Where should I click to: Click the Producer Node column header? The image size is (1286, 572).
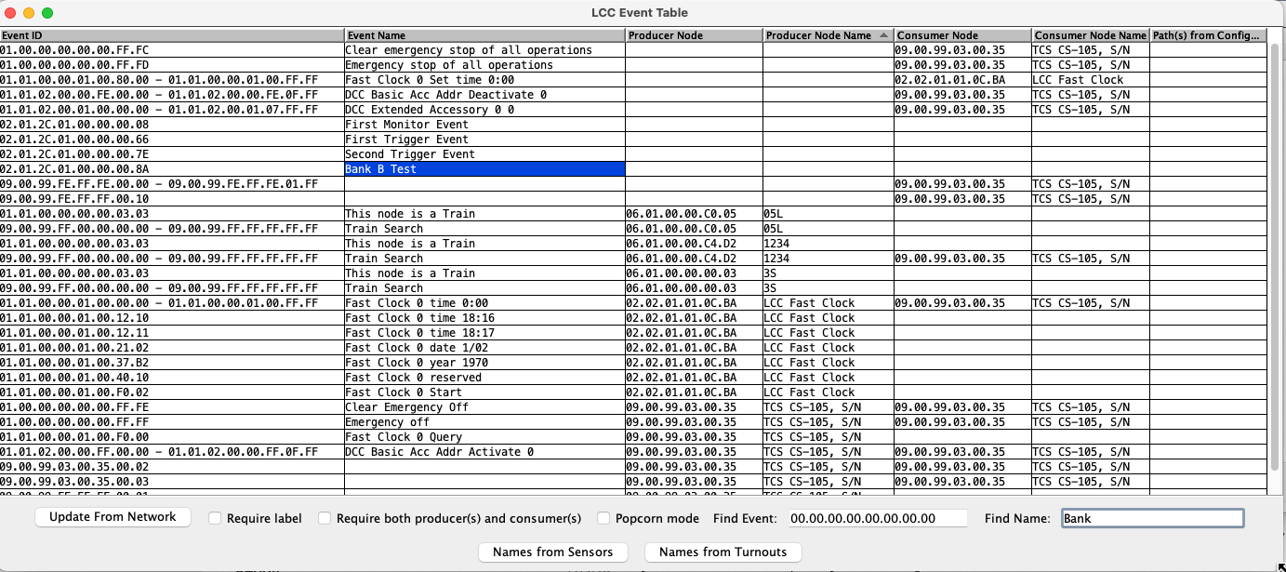[x=693, y=35]
